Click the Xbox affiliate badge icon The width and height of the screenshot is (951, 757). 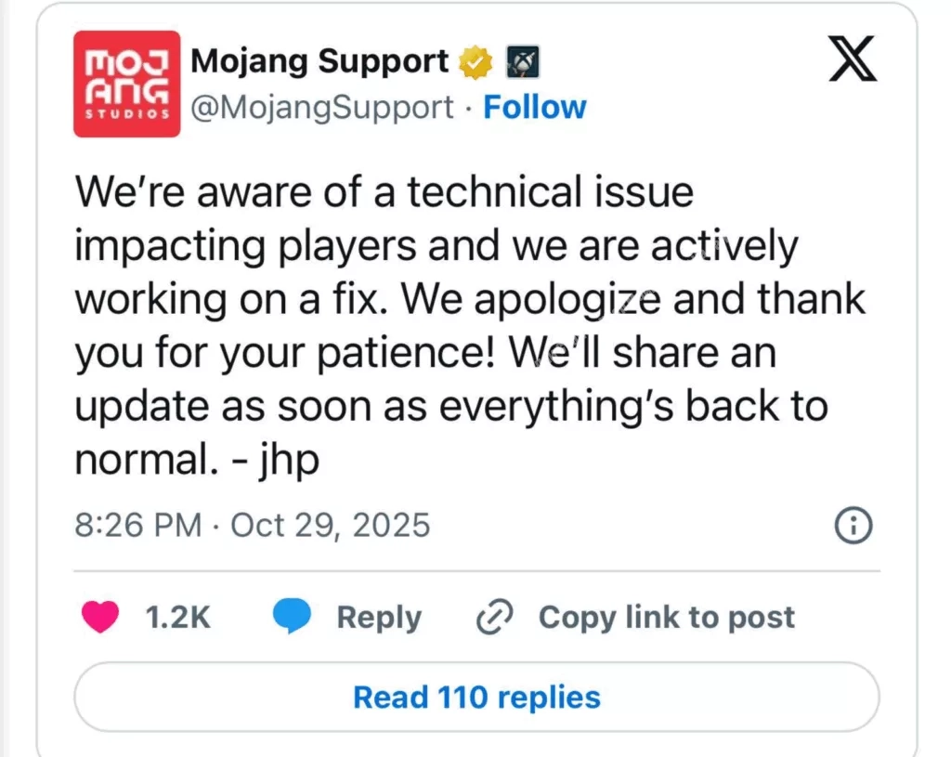point(523,63)
